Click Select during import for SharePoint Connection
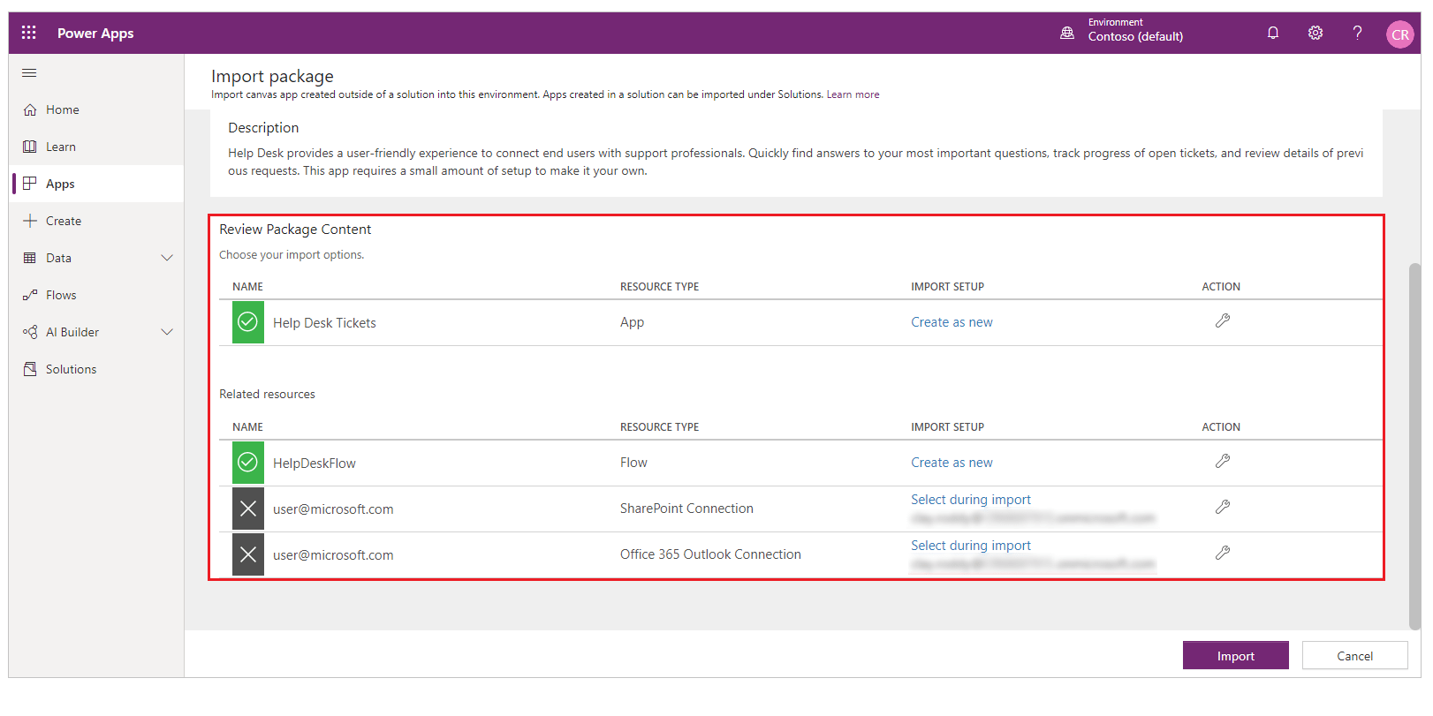Viewport: 1433px width, 716px height. click(971, 500)
